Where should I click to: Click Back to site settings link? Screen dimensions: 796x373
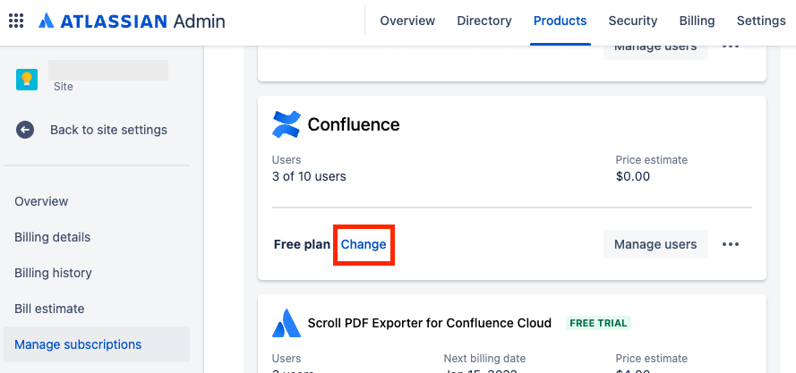pyautogui.click(x=108, y=130)
